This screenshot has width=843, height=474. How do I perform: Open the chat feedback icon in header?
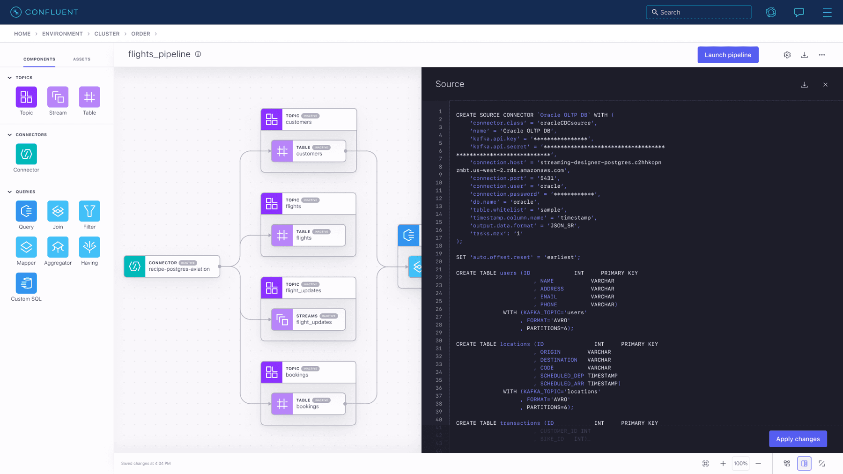click(x=799, y=12)
